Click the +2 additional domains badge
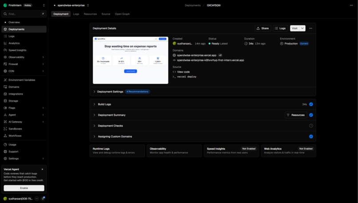 (x=220, y=55)
